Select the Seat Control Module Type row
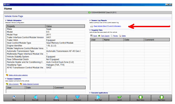 click(x=45, y=43)
